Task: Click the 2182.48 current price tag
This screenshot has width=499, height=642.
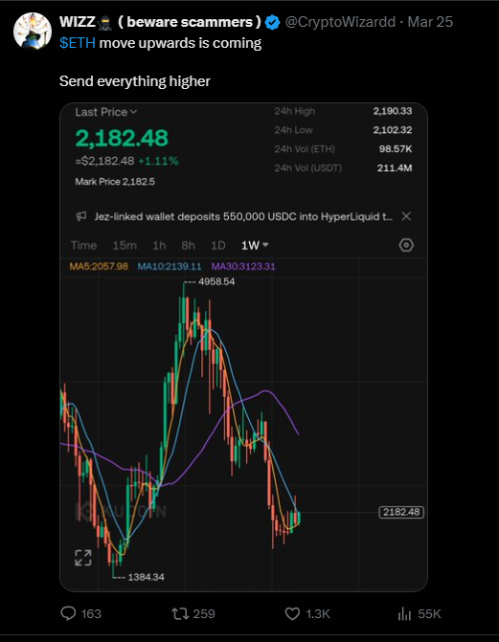Action: pos(401,512)
